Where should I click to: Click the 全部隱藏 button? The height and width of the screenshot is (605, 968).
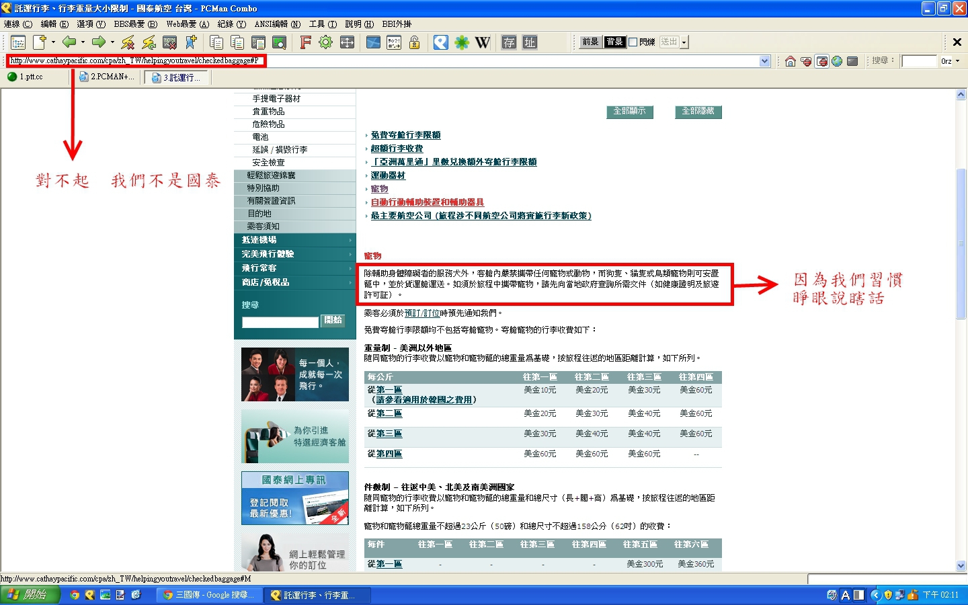tap(698, 112)
